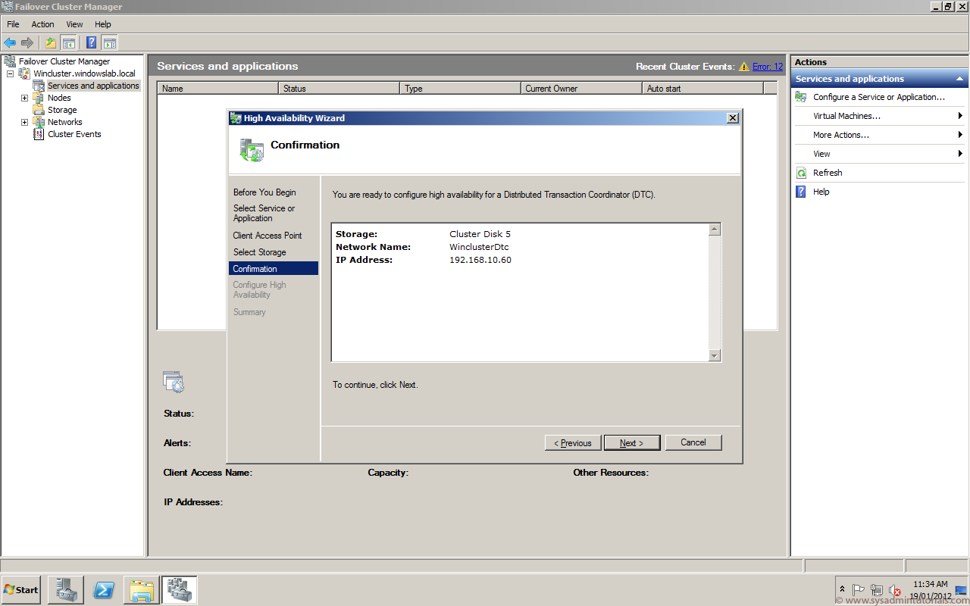Click the blue Help question-mark toolbar icon
Screen dimensions: 970x606
point(92,42)
